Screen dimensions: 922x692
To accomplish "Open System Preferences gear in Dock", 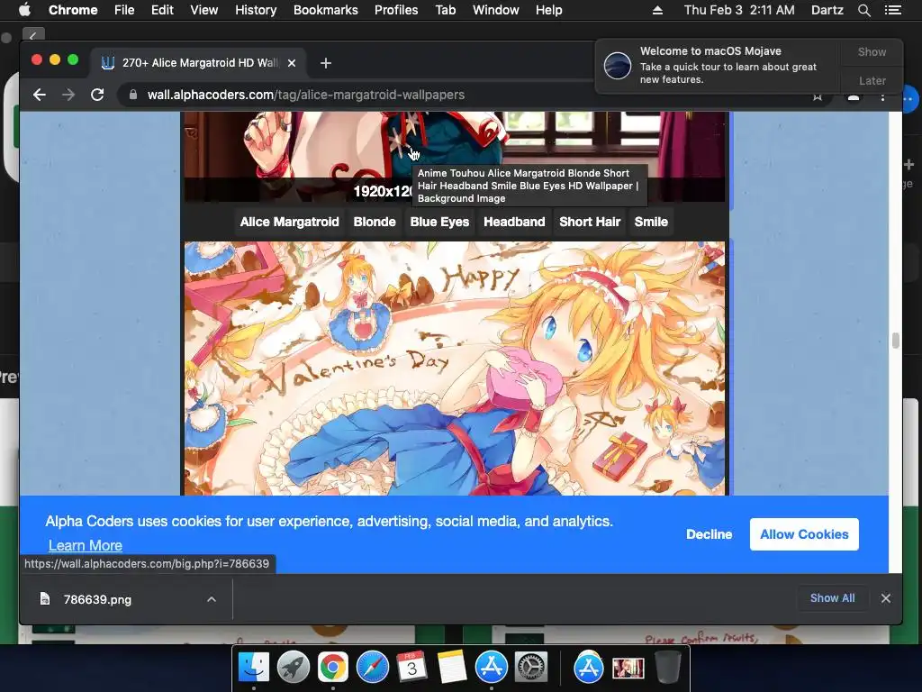I will (531, 668).
